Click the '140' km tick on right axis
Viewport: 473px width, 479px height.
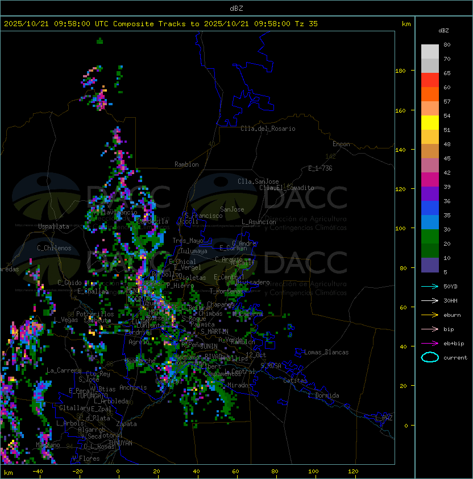pyautogui.click(x=400, y=150)
